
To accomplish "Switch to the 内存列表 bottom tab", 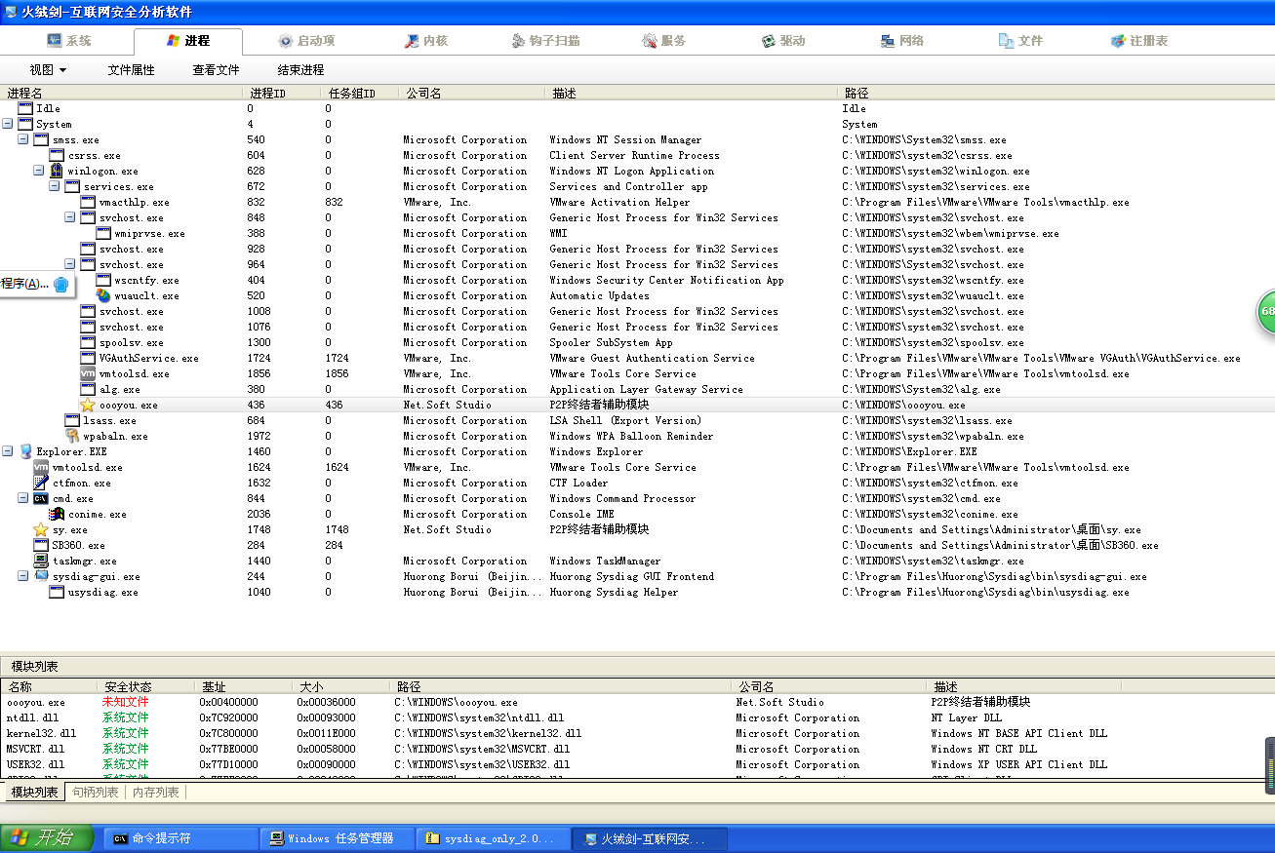I will [x=156, y=793].
